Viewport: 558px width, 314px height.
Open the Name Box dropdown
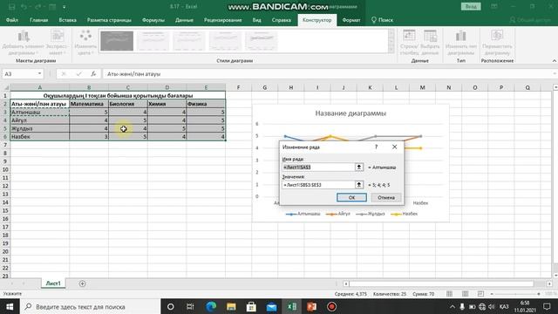[x=39, y=73]
